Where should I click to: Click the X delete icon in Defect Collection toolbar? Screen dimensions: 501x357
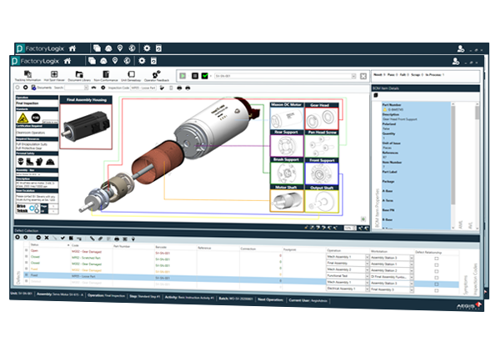[47, 238]
